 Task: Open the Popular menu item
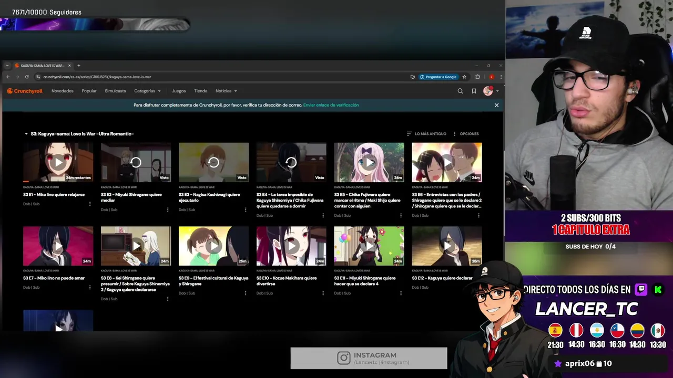tap(89, 91)
